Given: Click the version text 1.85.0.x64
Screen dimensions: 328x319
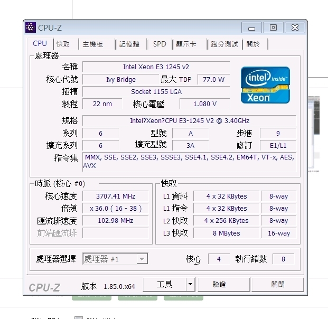Looking at the screenshot, I should 119,287.
